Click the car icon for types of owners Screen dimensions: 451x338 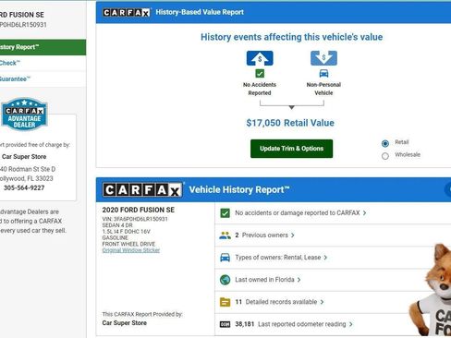point(225,258)
